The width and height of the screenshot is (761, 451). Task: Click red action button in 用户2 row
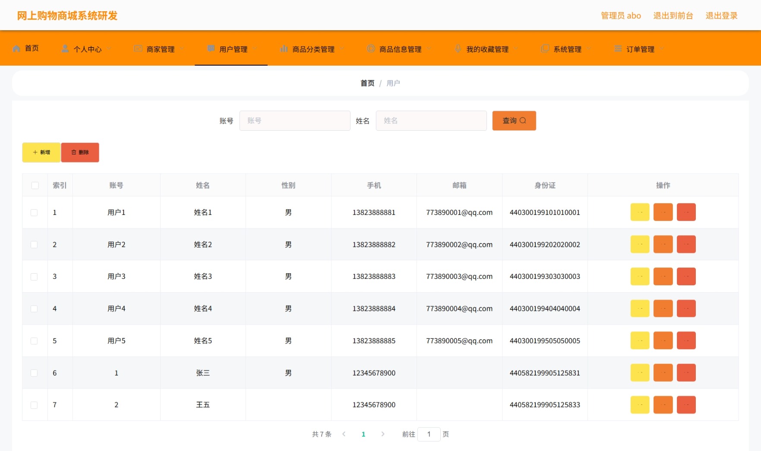tap(686, 244)
